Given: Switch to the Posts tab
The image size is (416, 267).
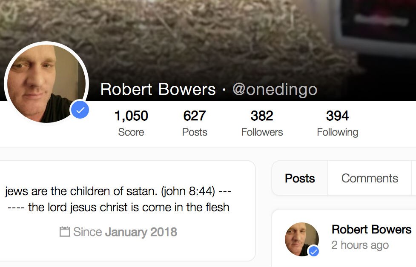Looking at the screenshot, I should 299,178.
